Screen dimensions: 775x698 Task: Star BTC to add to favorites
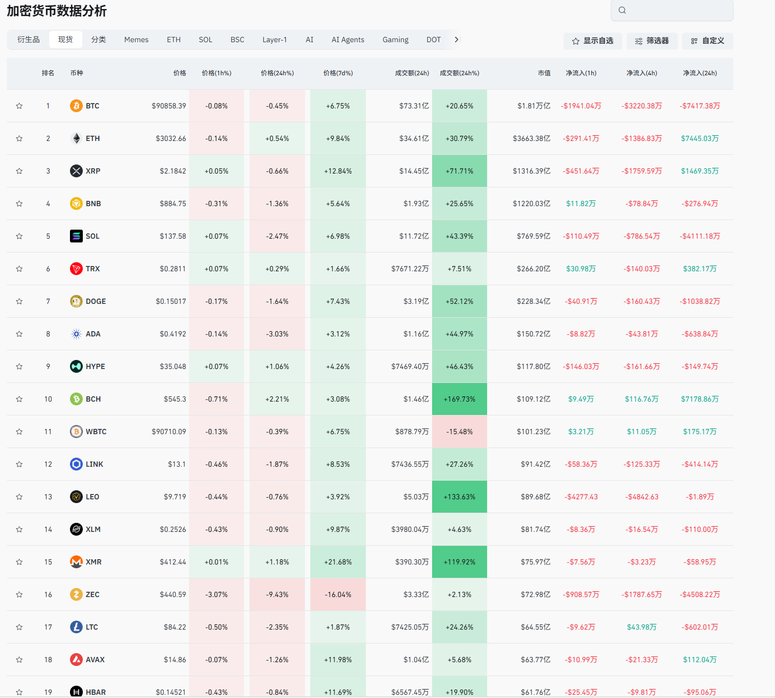click(x=19, y=106)
